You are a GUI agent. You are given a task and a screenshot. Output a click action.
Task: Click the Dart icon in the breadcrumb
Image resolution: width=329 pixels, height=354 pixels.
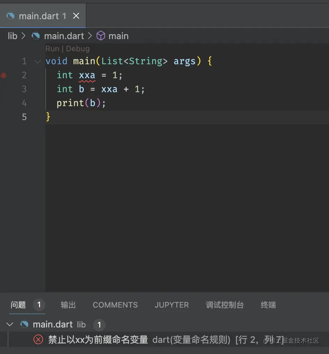click(36, 36)
